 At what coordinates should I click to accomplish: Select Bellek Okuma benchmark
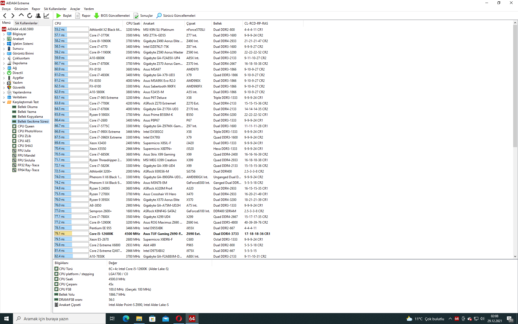point(28,107)
